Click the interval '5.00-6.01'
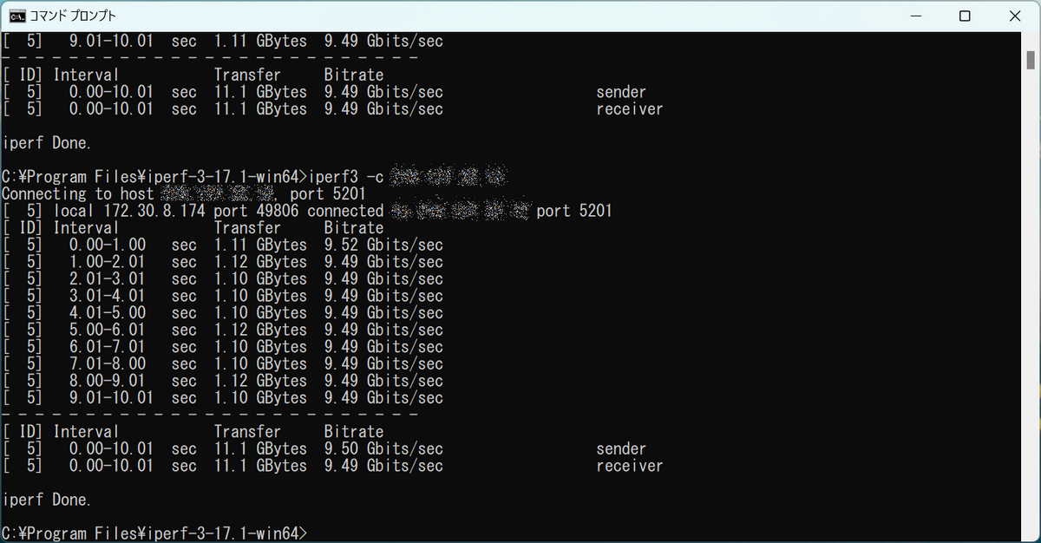1041x543 pixels. coord(108,330)
